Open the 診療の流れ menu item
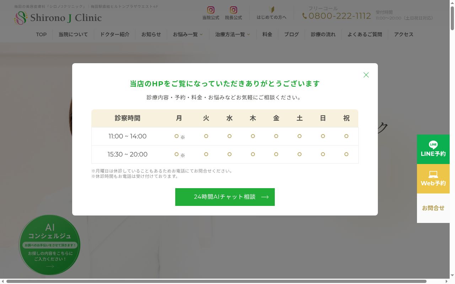The height and width of the screenshot is (284, 455). [x=323, y=34]
